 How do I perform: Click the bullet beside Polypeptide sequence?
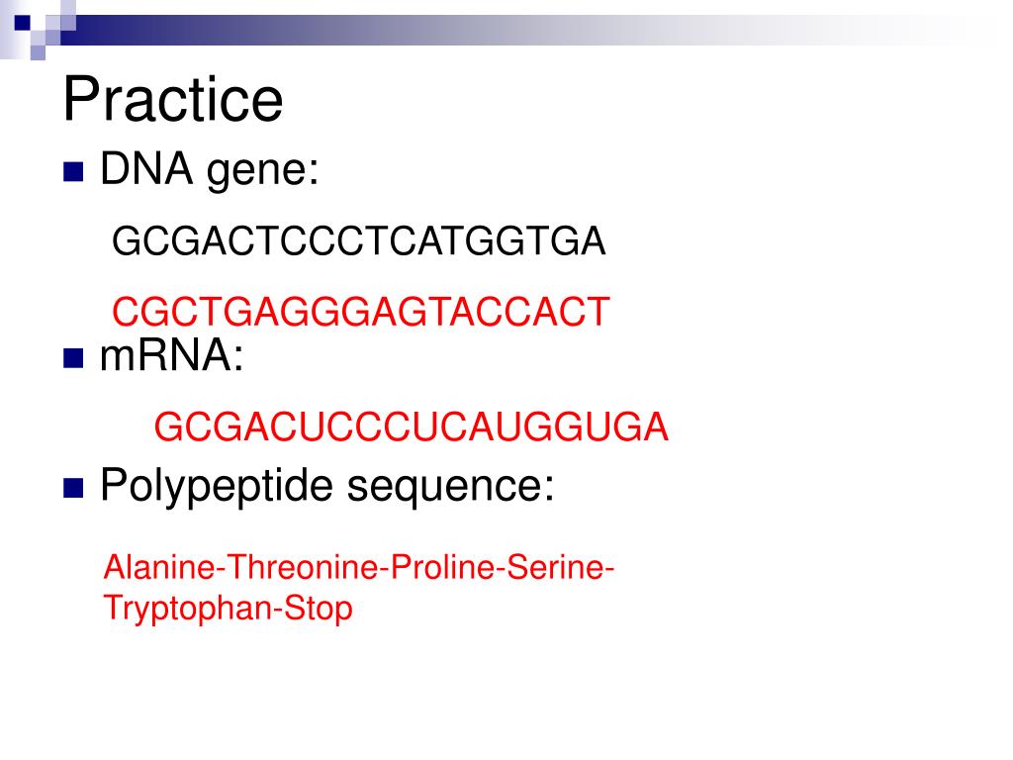pos(73,488)
